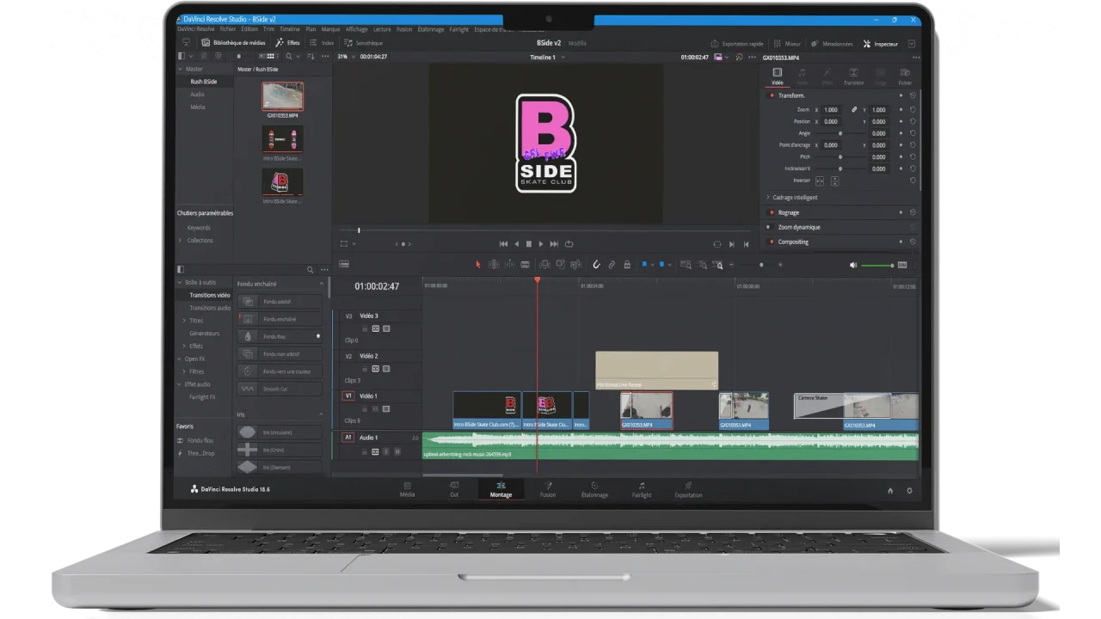This screenshot has height=619, width=1101.
Task: Collapse the Boîte à outils tree
Action: coord(180,282)
